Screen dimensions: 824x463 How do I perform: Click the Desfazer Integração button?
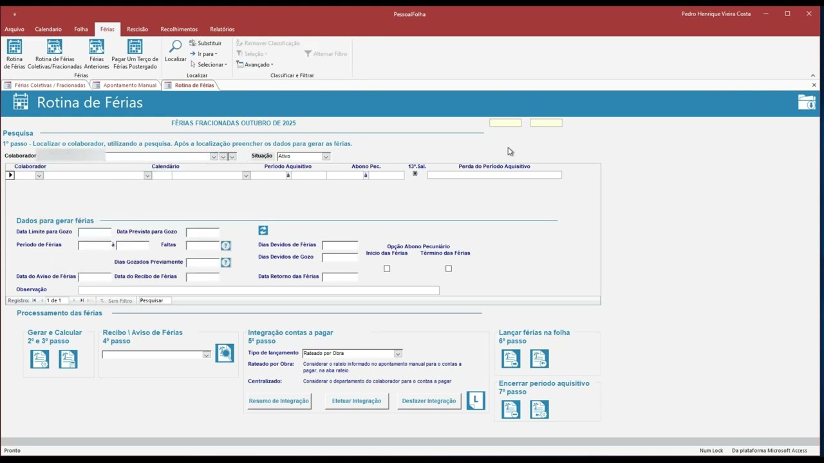coord(429,401)
